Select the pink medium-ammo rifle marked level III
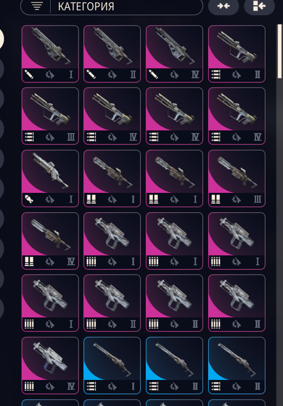 [50, 116]
